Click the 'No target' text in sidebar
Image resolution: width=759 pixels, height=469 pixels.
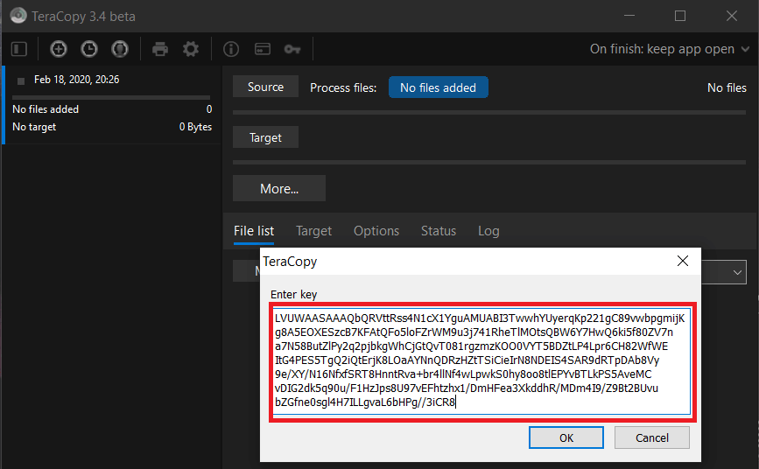34,127
